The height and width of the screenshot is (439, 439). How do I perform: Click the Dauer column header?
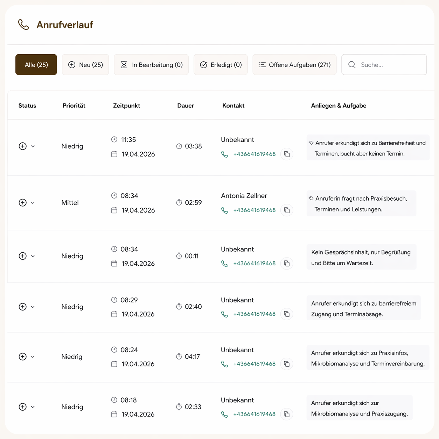point(186,106)
